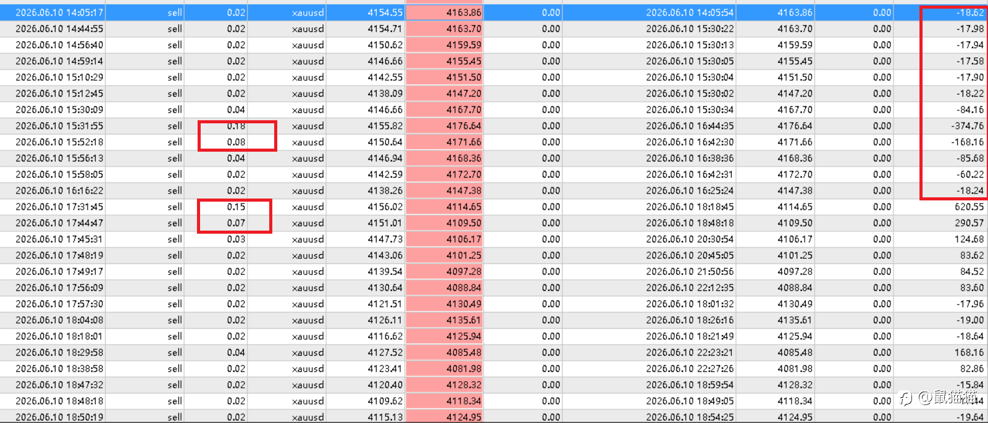The width and height of the screenshot is (988, 423).
Task: Select open time 2026.06.10 15:56:13
Action: tap(59, 158)
